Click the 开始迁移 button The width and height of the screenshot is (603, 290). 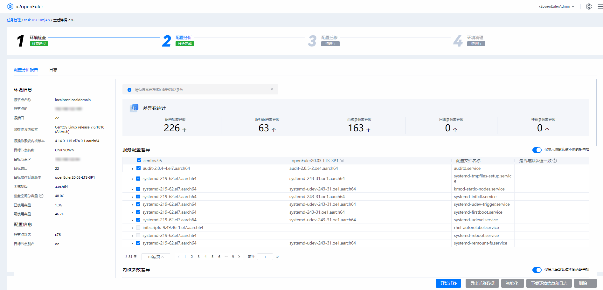coord(448,283)
